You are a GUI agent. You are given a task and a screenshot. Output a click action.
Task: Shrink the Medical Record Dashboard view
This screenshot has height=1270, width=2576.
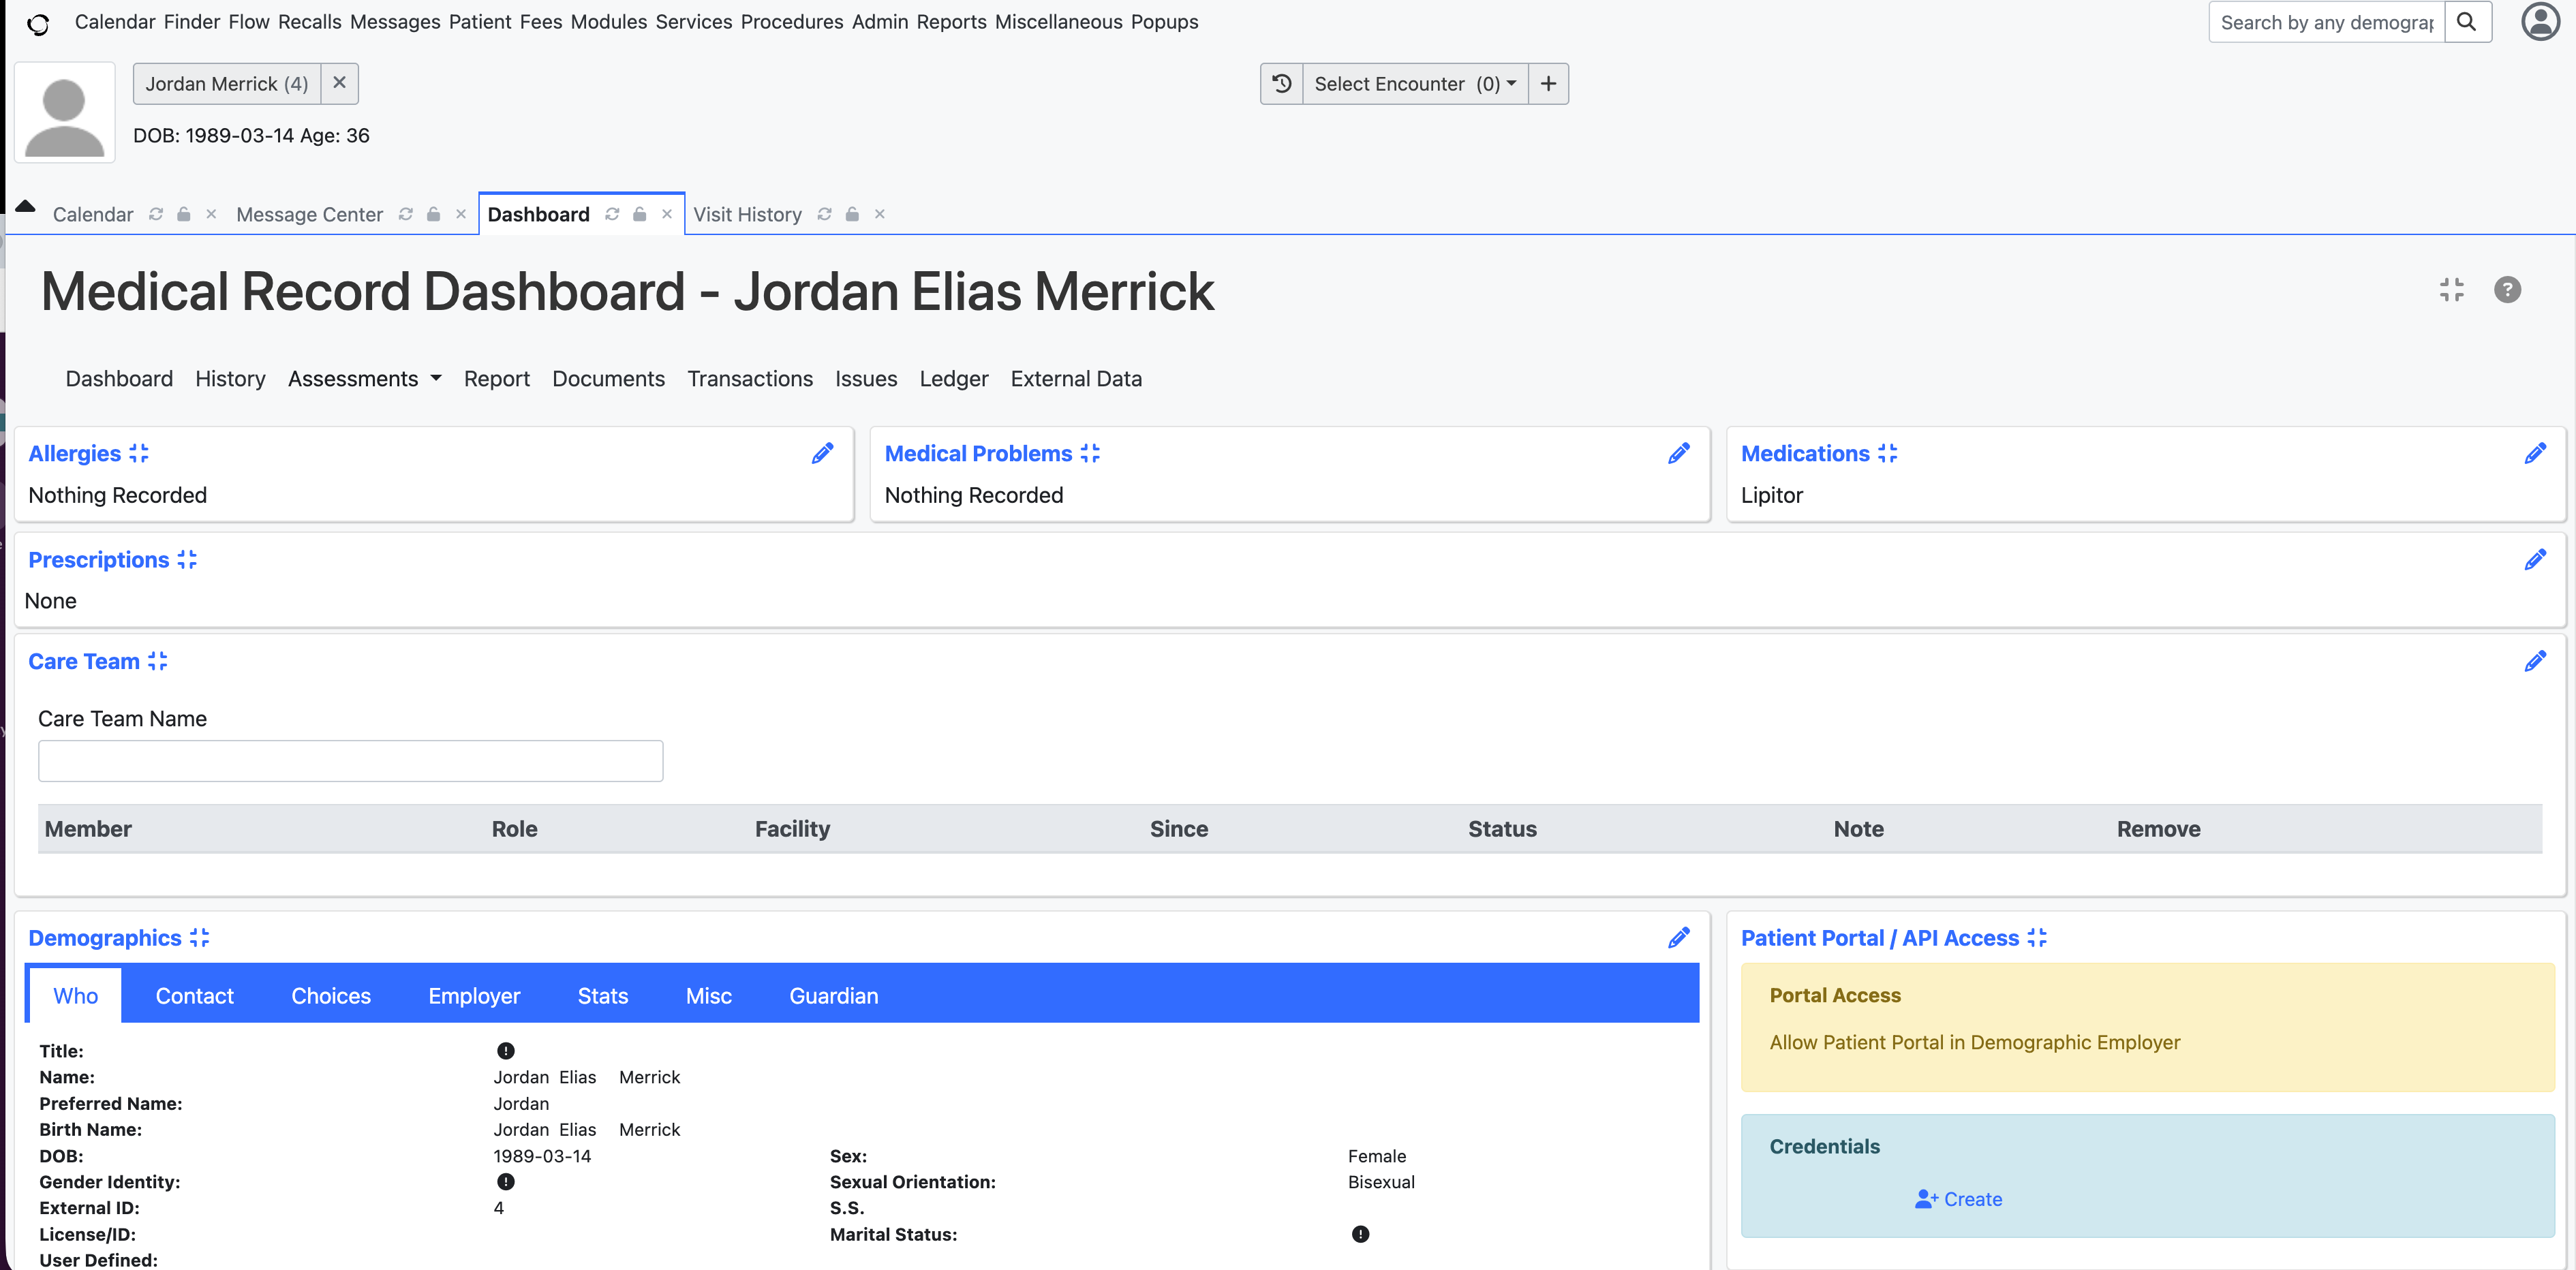[2452, 290]
